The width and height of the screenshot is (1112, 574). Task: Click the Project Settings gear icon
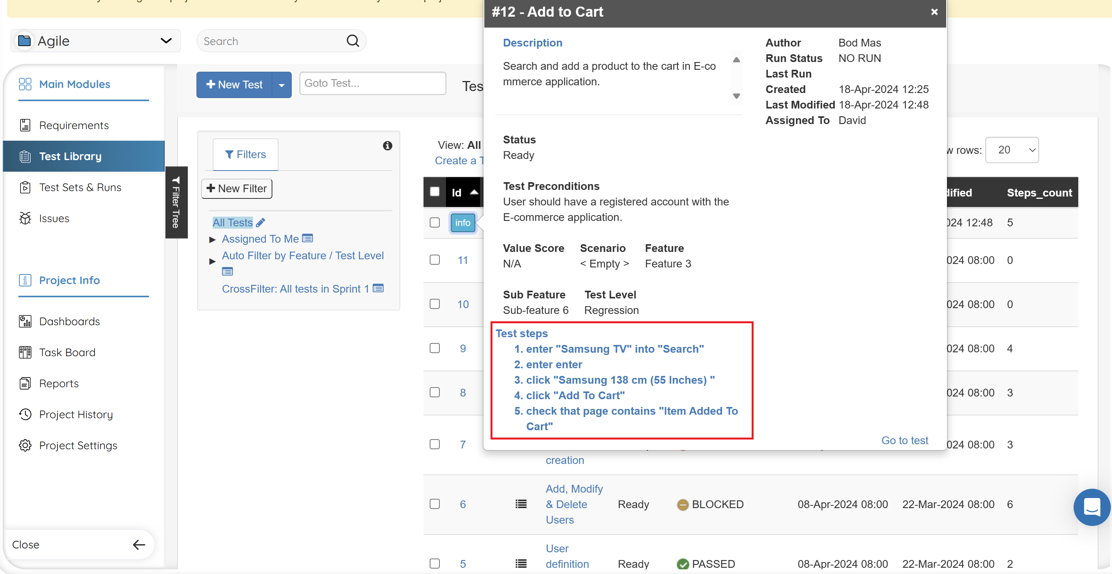25,445
